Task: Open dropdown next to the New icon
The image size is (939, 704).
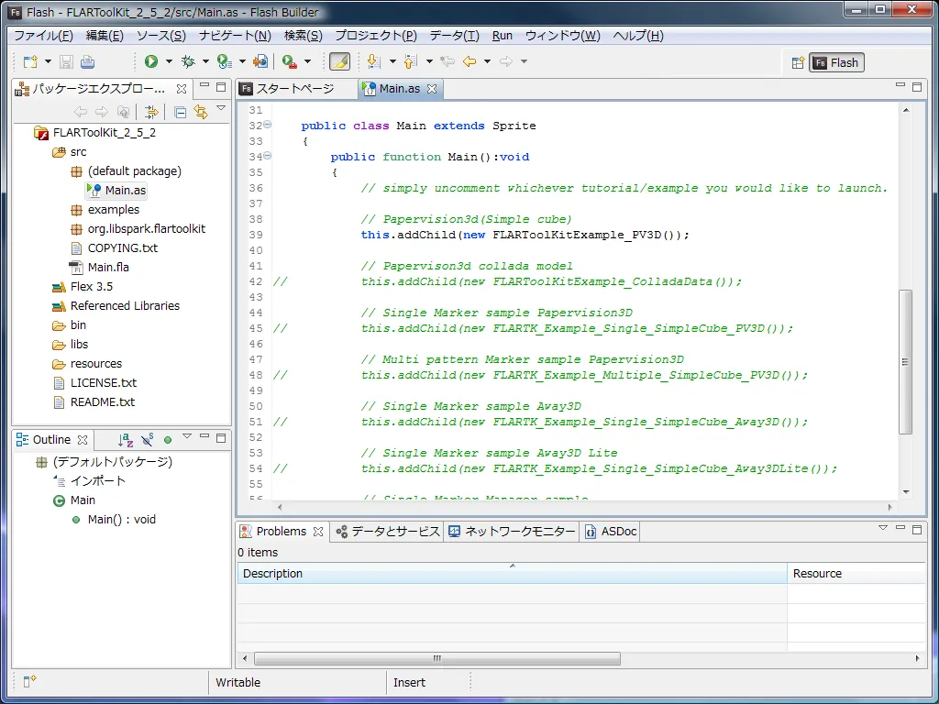Action: click(x=48, y=61)
